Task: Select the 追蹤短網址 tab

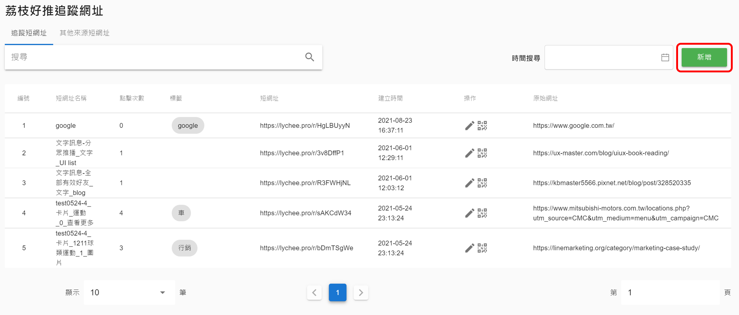Action: pyautogui.click(x=29, y=33)
